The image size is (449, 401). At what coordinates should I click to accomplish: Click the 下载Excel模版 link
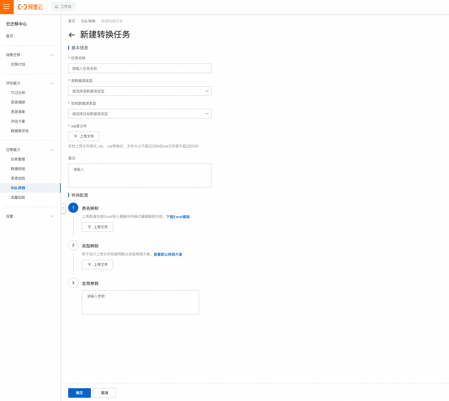(178, 217)
